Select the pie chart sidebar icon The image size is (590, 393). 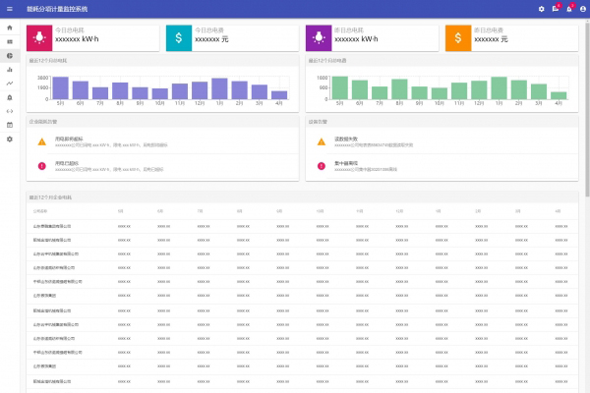click(10, 56)
